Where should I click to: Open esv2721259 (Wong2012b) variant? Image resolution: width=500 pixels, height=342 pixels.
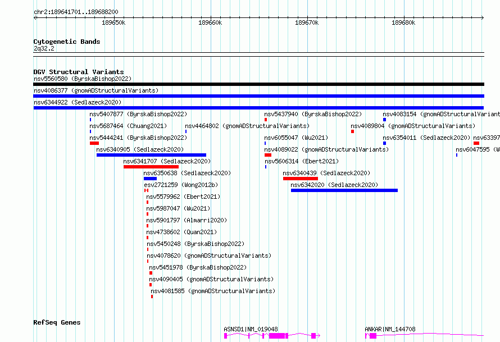pos(181,185)
